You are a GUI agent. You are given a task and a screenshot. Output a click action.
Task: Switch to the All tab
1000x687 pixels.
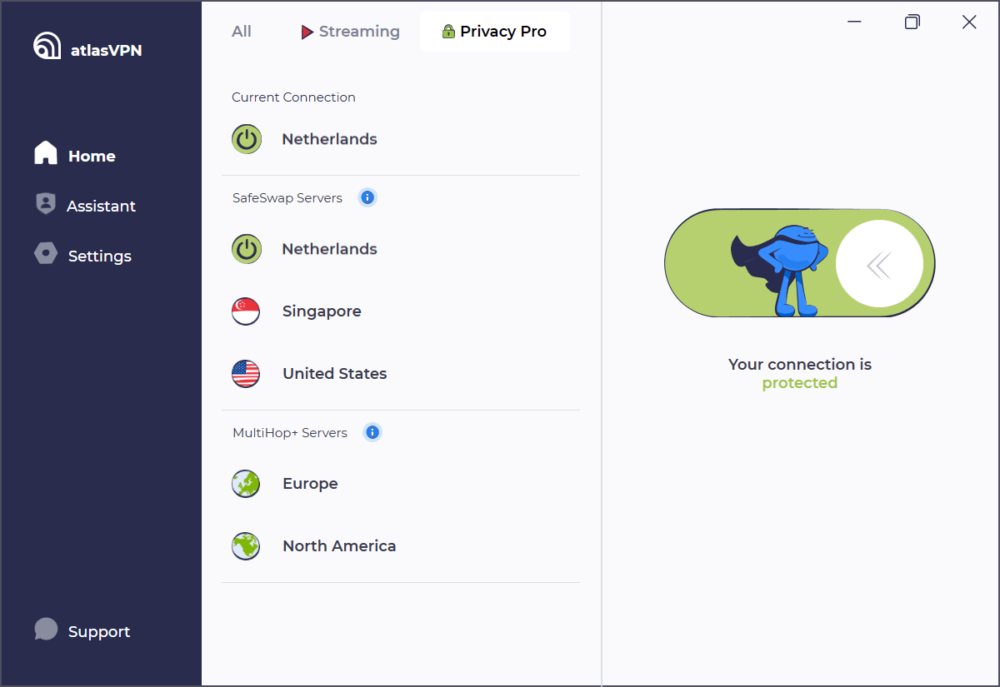click(242, 32)
